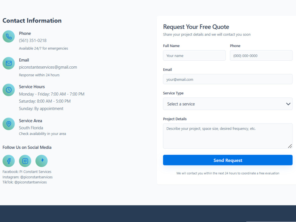The height and width of the screenshot is (222, 296).
Task: Click Monday - Friday hours line
Action: click(52, 94)
